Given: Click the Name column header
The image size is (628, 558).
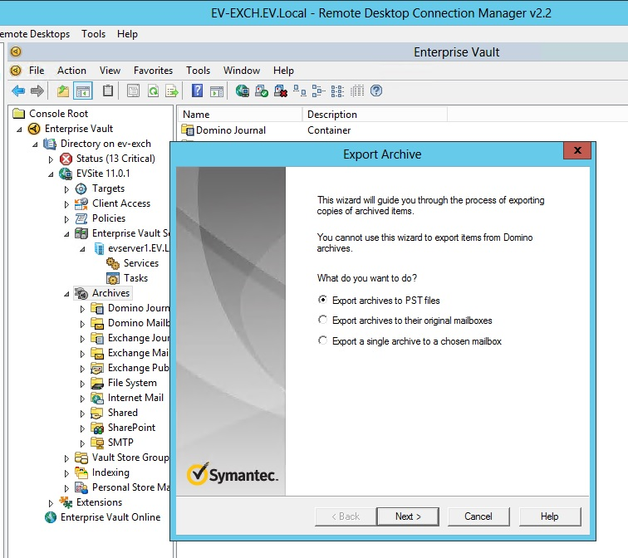Looking at the screenshot, I should [239, 115].
